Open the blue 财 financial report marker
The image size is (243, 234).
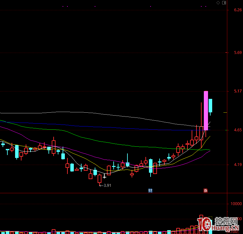click(x=150, y=190)
